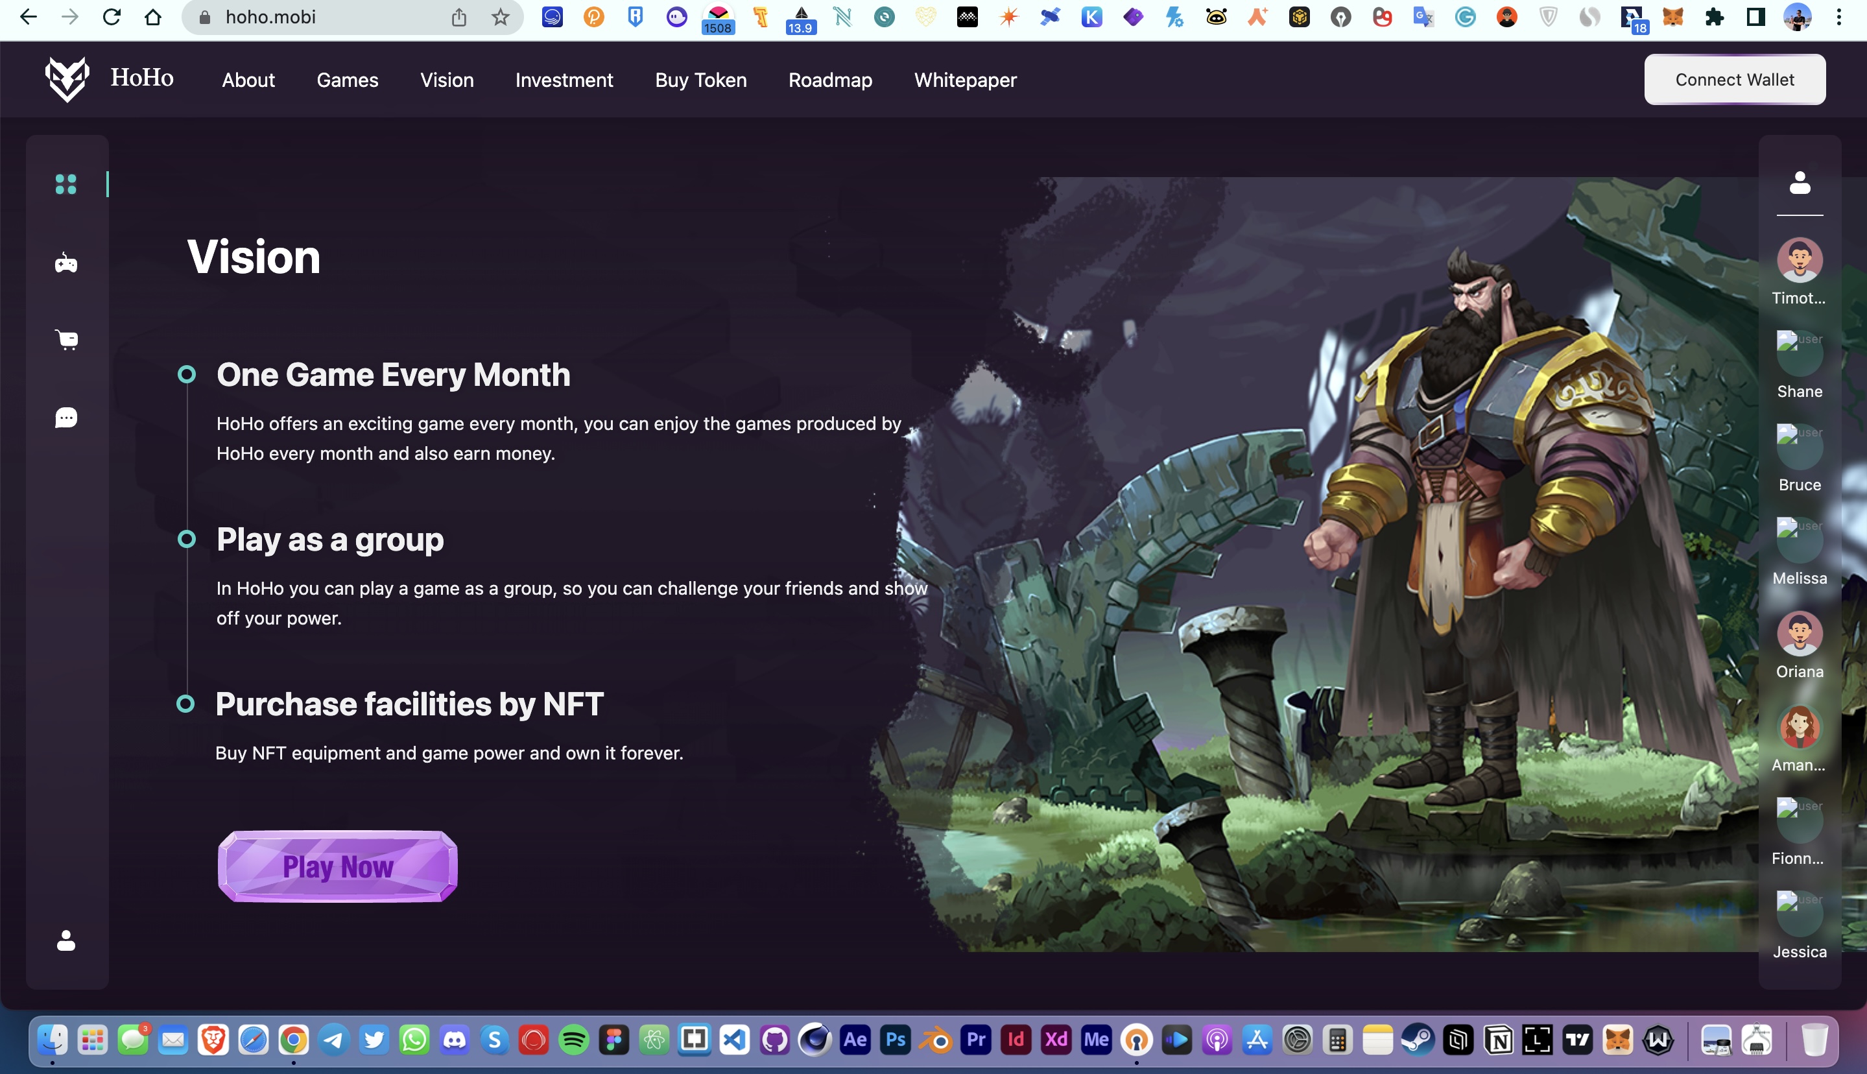Select the Aman... user avatar
1867x1074 pixels.
(x=1799, y=726)
